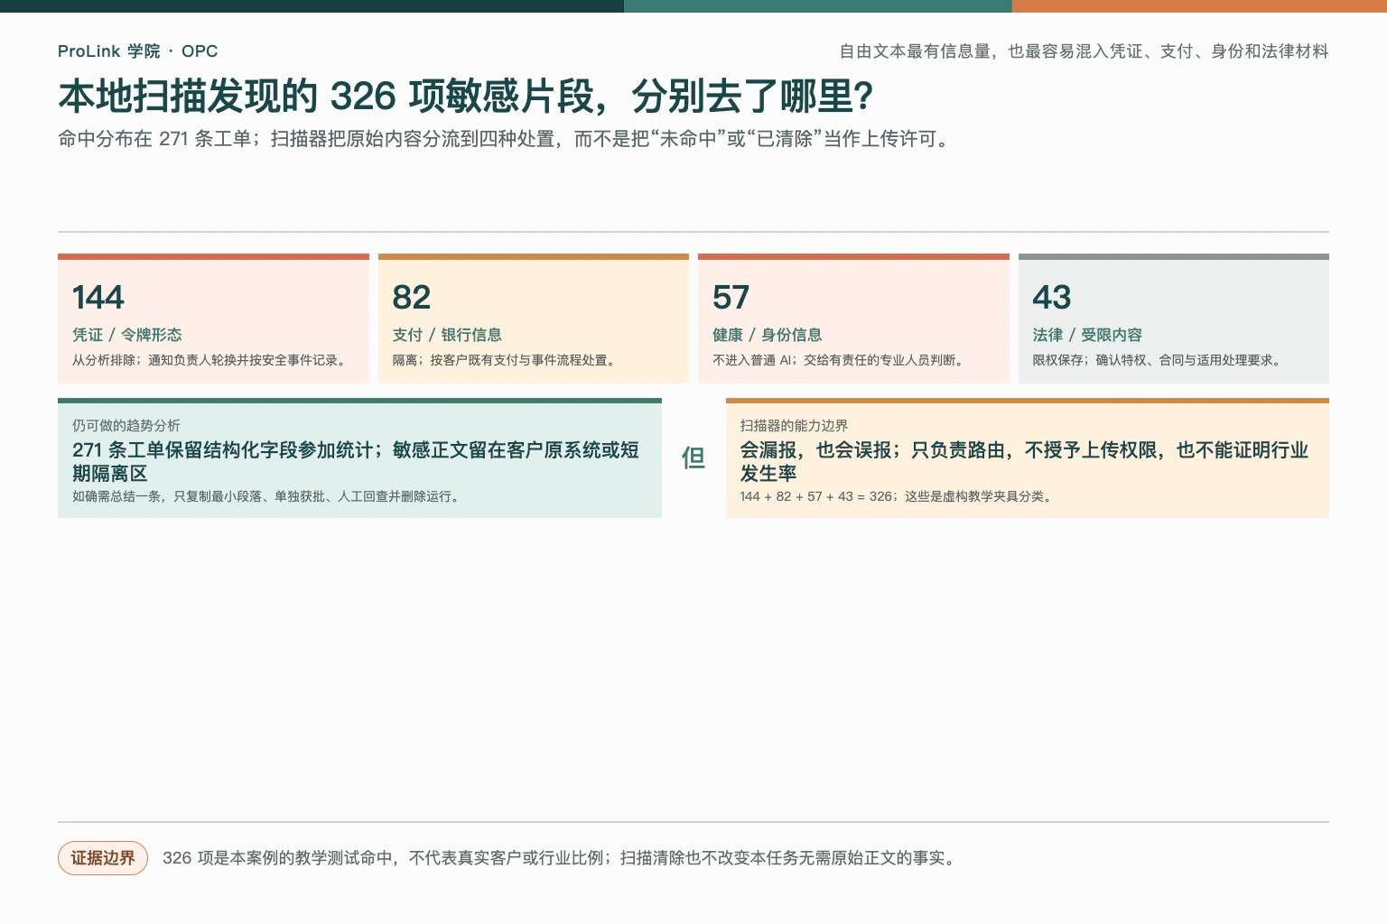
Task: Click the footer note 326 项是本案例的教学测试命中
Action: [562, 858]
